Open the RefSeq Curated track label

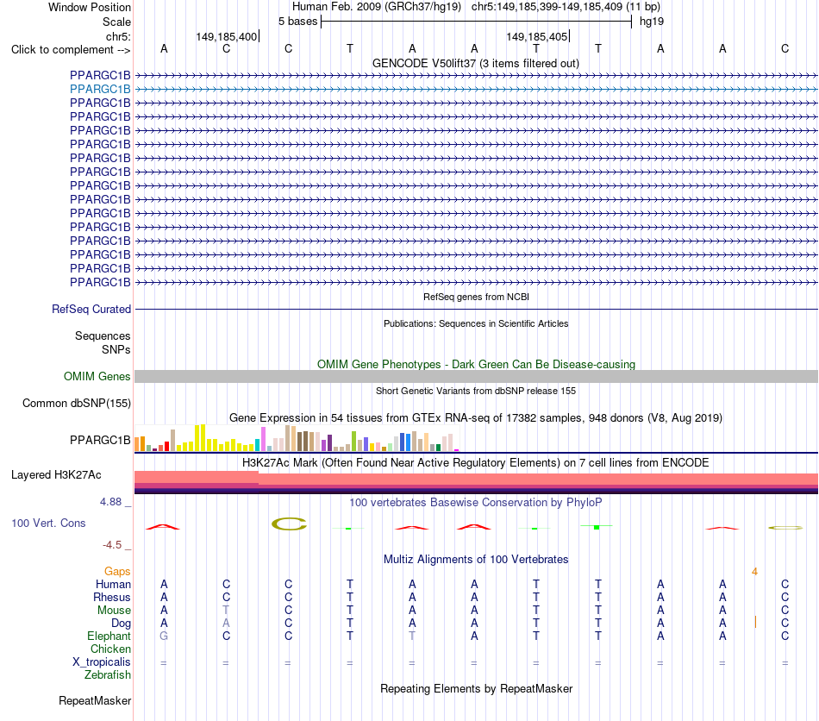pyautogui.click(x=91, y=310)
